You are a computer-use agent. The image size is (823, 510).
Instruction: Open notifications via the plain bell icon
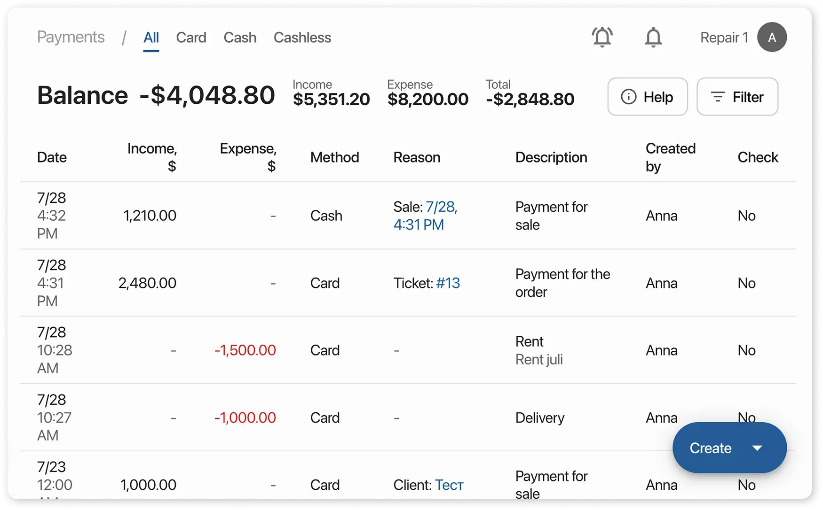tap(653, 37)
